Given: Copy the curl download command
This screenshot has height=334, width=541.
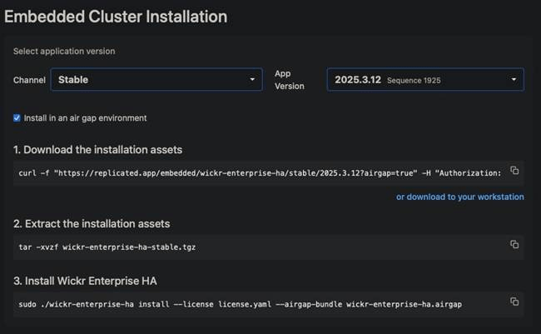Looking at the screenshot, I should 514,171.
